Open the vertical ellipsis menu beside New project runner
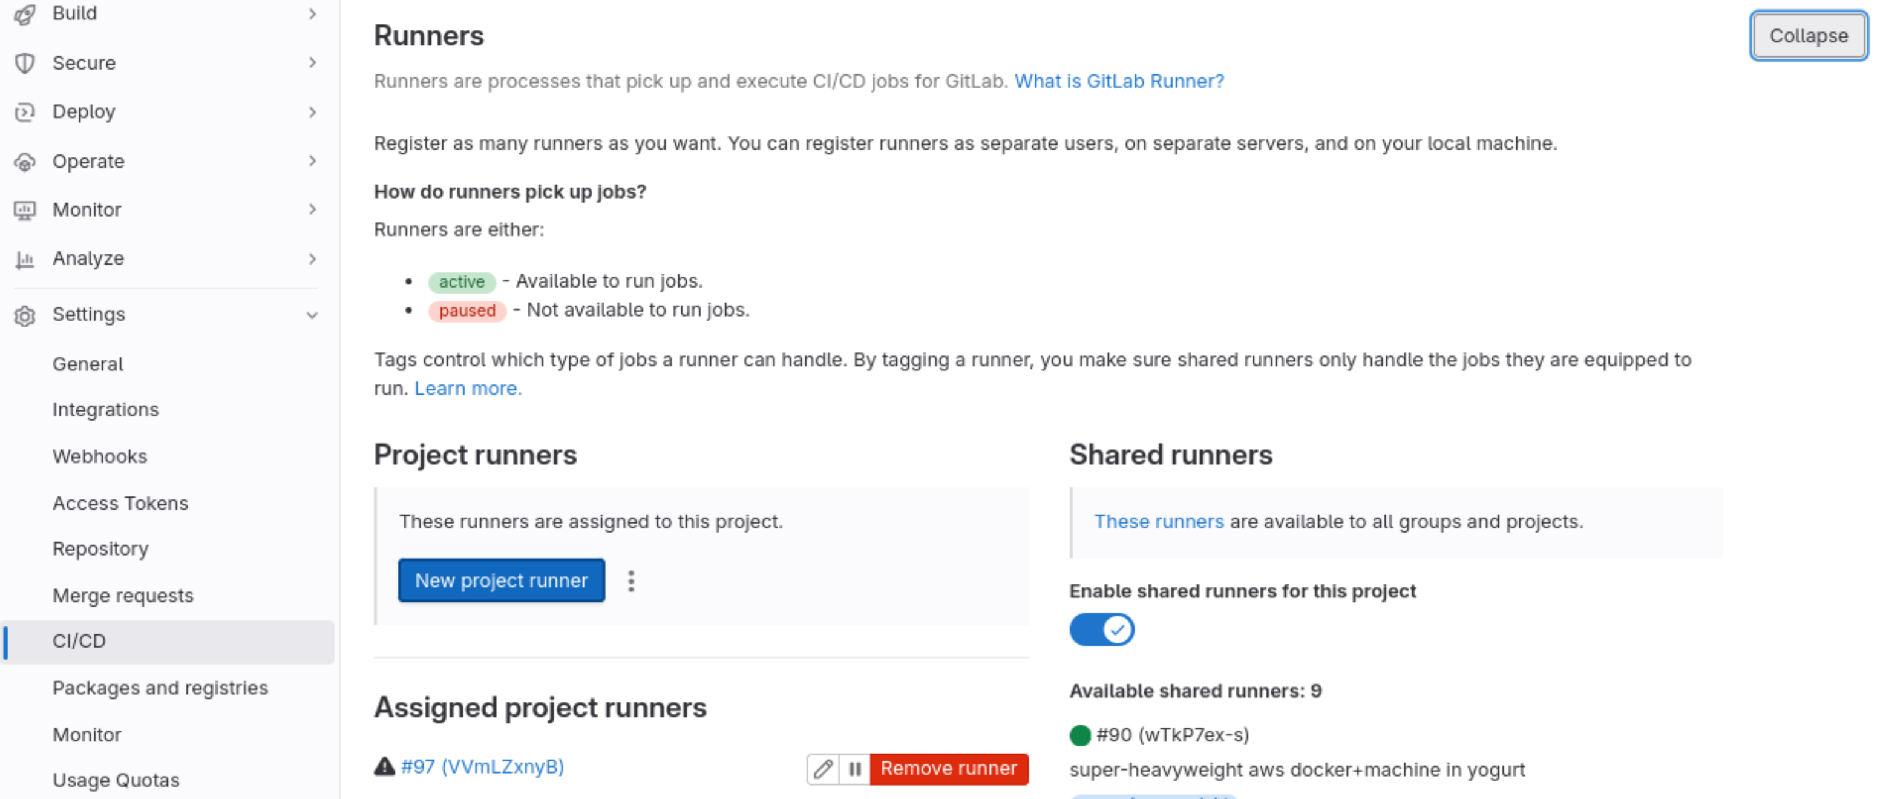Viewport: 1883px width, 799px height. tap(631, 581)
